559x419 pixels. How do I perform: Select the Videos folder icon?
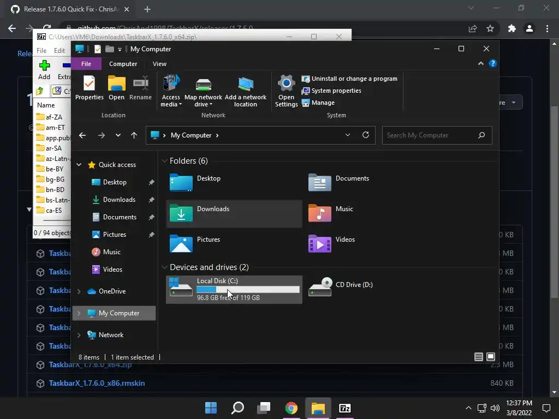click(320, 244)
